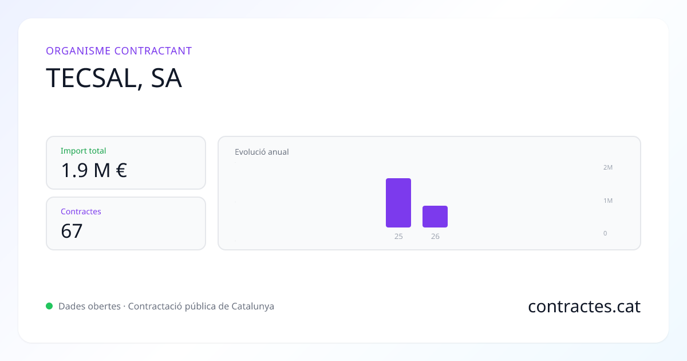Image resolution: width=687 pixels, height=361 pixels.
Task: Click the TECSAL, SA title heading
Action: [x=114, y=79]
